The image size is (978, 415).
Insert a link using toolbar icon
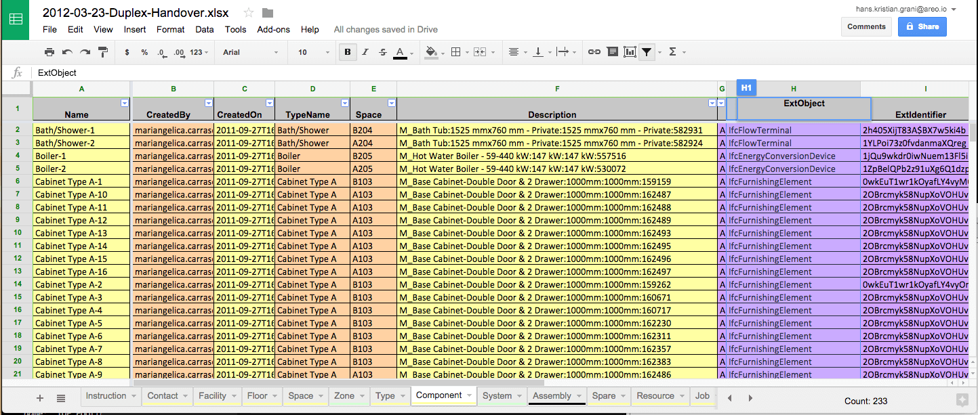click(x=594, y=52)
